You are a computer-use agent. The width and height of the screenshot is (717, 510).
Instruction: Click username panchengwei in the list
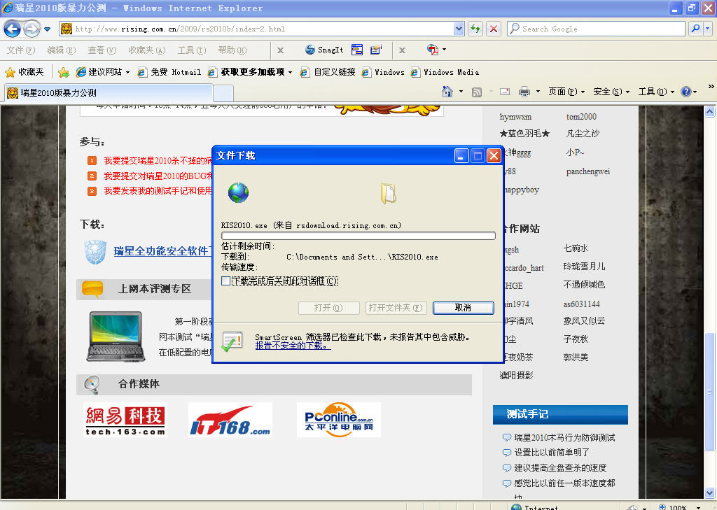(588, 172)
